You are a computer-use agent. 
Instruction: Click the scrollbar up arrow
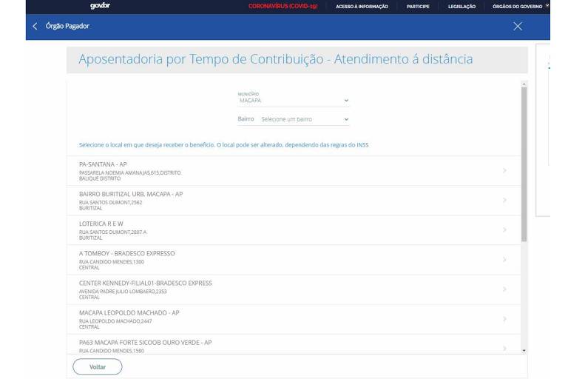(x=524, y=84)
